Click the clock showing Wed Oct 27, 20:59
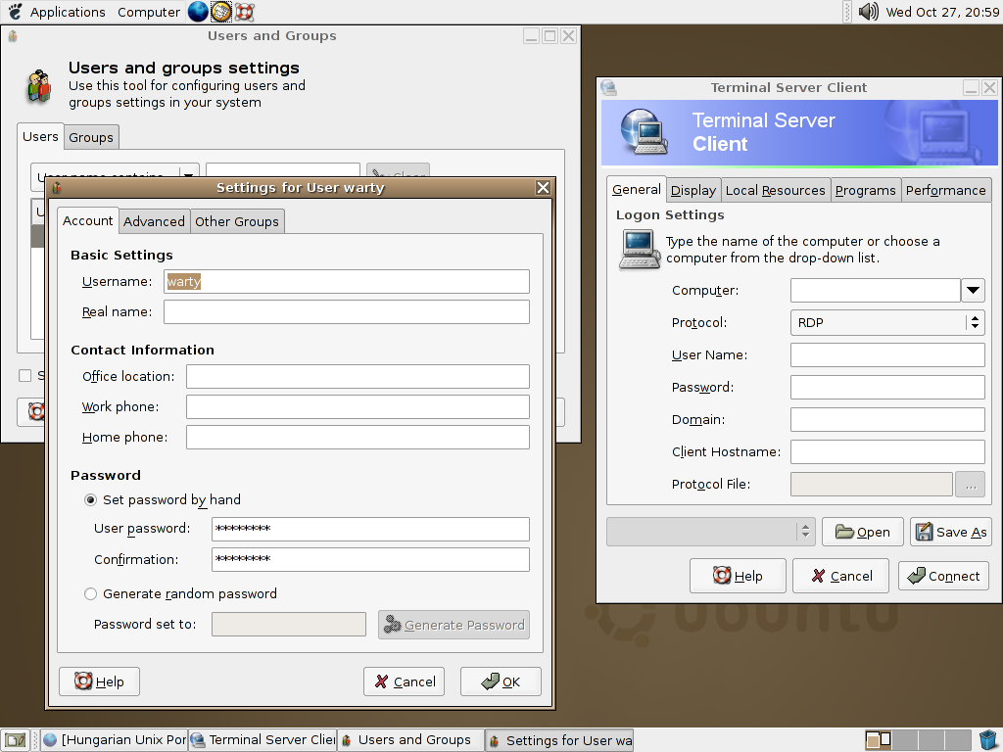 tap(942, 12)
